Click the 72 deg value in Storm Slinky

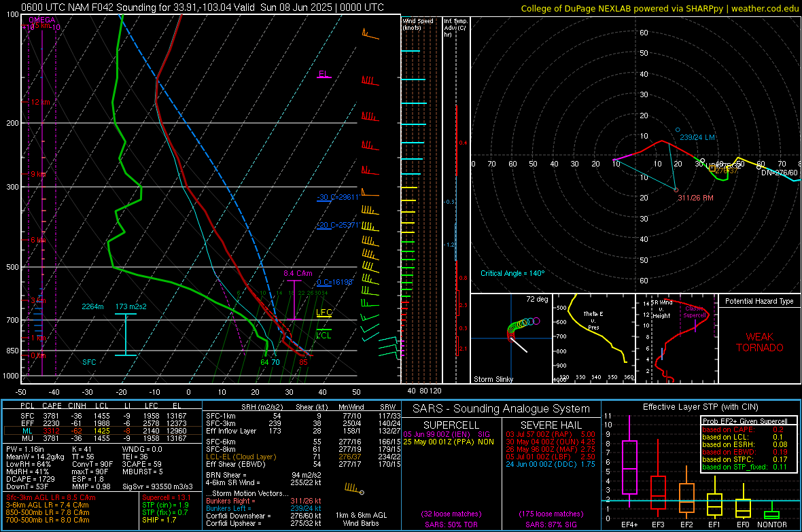coord(537,299)
